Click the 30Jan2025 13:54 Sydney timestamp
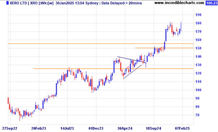 [x=77, y=3]
